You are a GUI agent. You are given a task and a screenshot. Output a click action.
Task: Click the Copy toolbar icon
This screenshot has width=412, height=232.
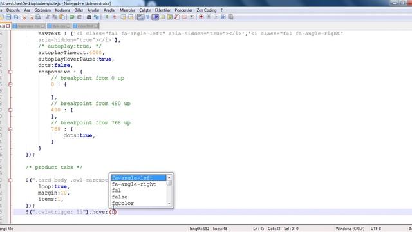click(55, 17)
